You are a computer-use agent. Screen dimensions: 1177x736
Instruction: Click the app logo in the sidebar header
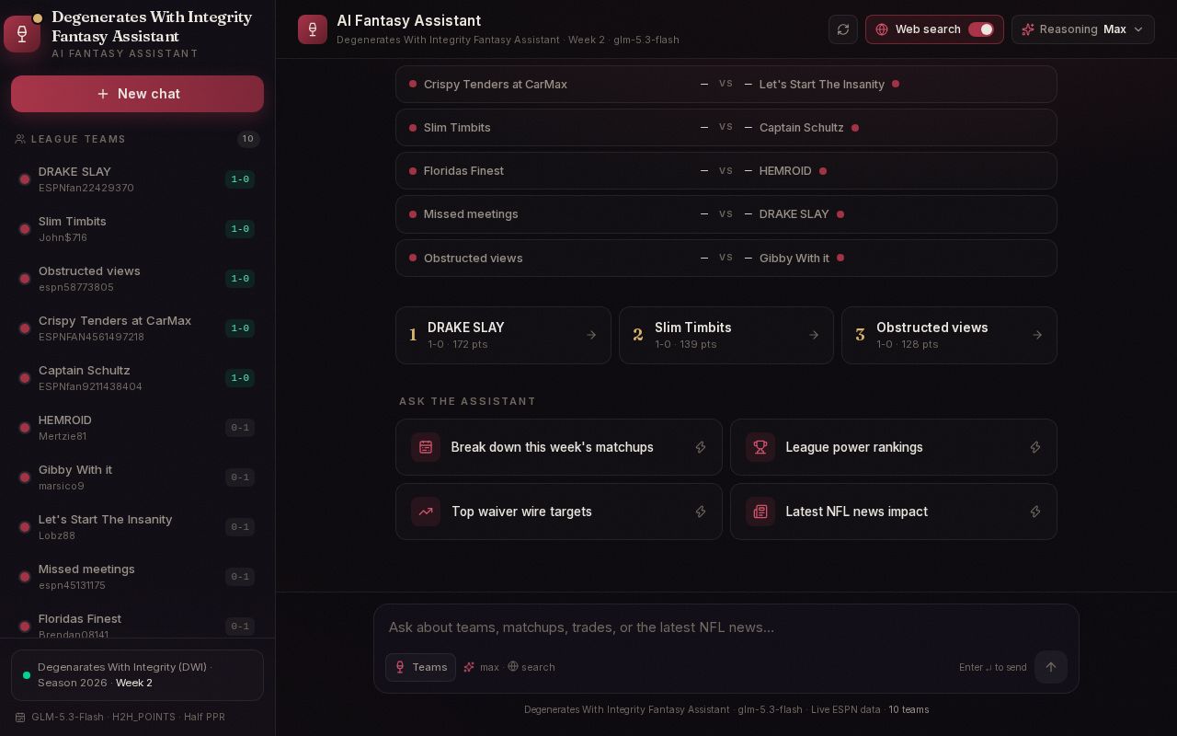point(22,34)
